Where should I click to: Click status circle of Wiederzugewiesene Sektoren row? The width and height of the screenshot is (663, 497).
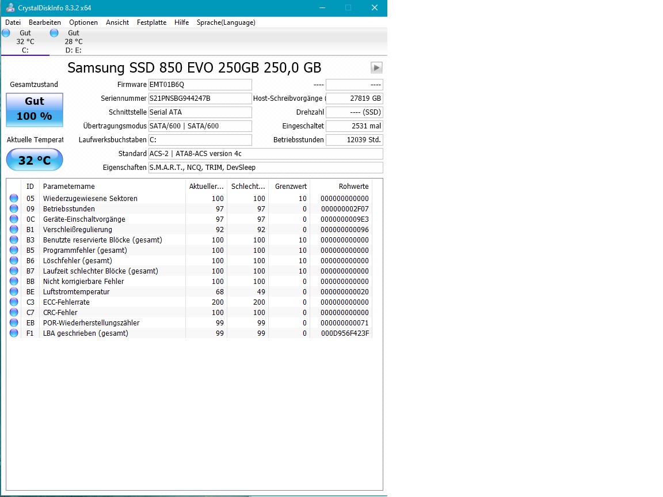click(14, 198)
